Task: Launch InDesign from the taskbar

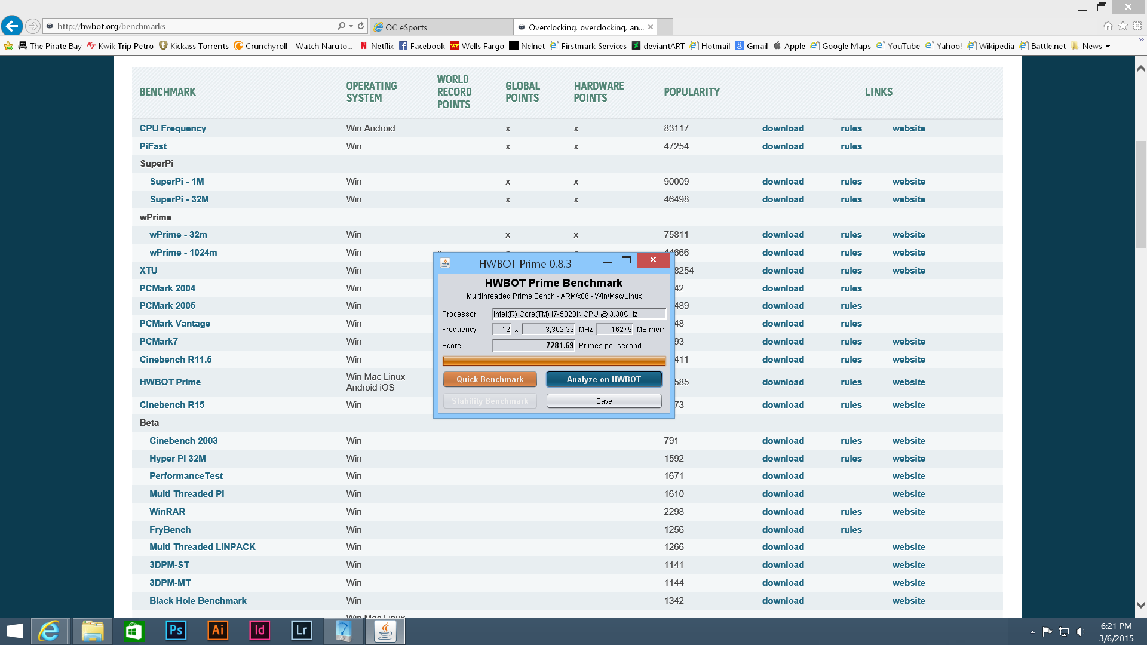Action: pyautogui.click(x=259, y=631)
